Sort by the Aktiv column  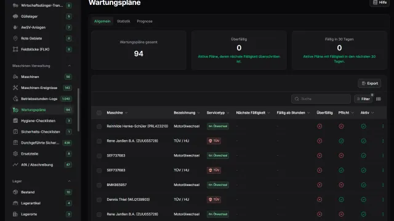(367, 113)
